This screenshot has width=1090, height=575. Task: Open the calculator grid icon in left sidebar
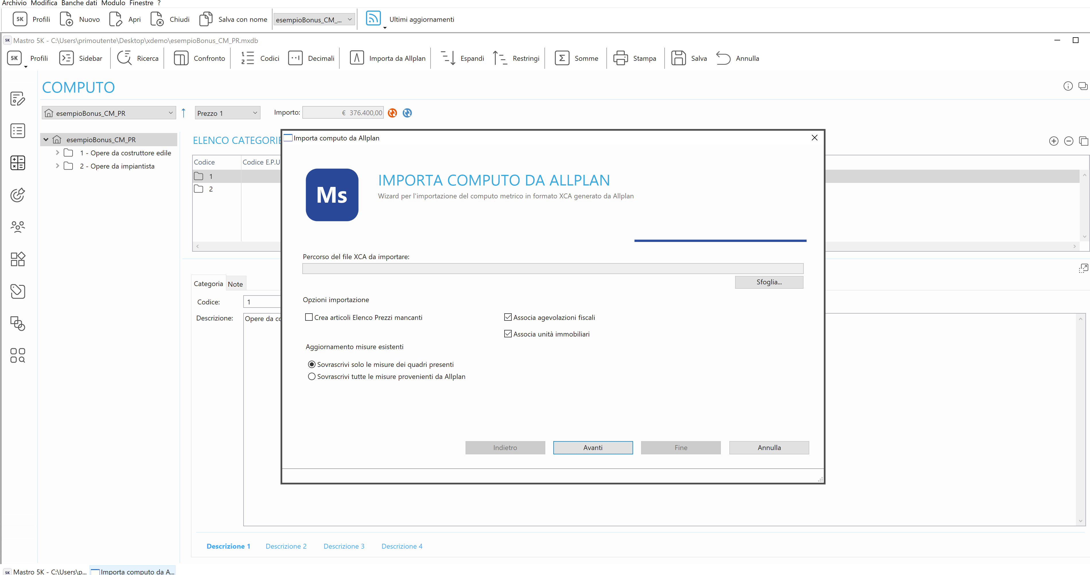pos(18,163)
